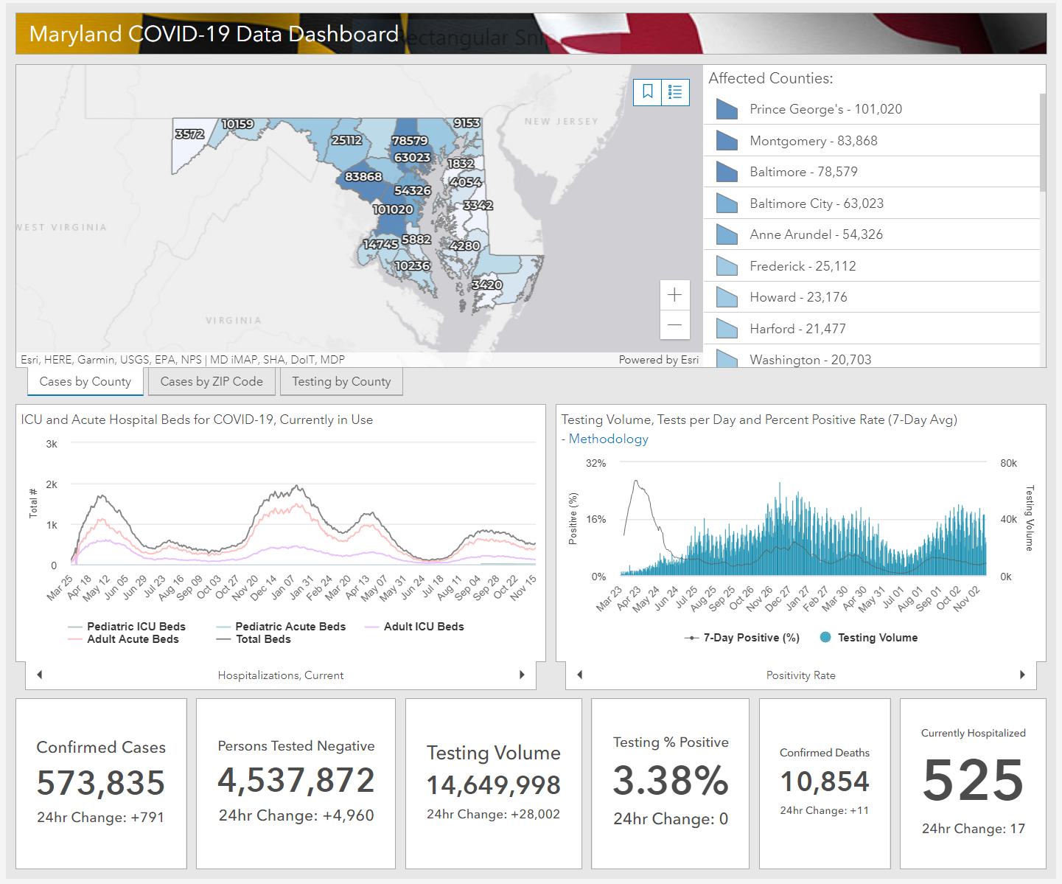
Task: Go to next hospitalizations chart
Action: 522,675
